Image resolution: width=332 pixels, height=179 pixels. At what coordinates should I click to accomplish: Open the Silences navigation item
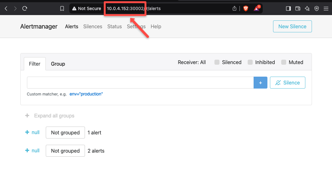(x=93, y=26)
